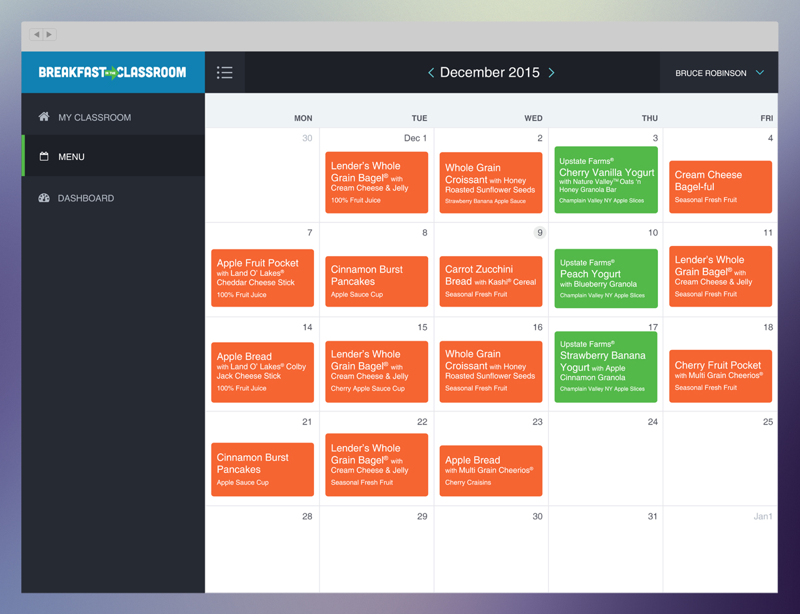
Task: Click the TUE column header
Action: coord(419,118)
